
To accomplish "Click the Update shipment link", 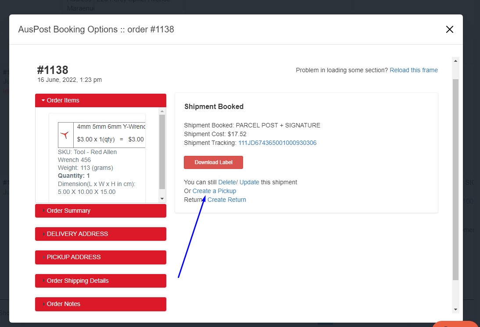I will (x=249, y=182).
